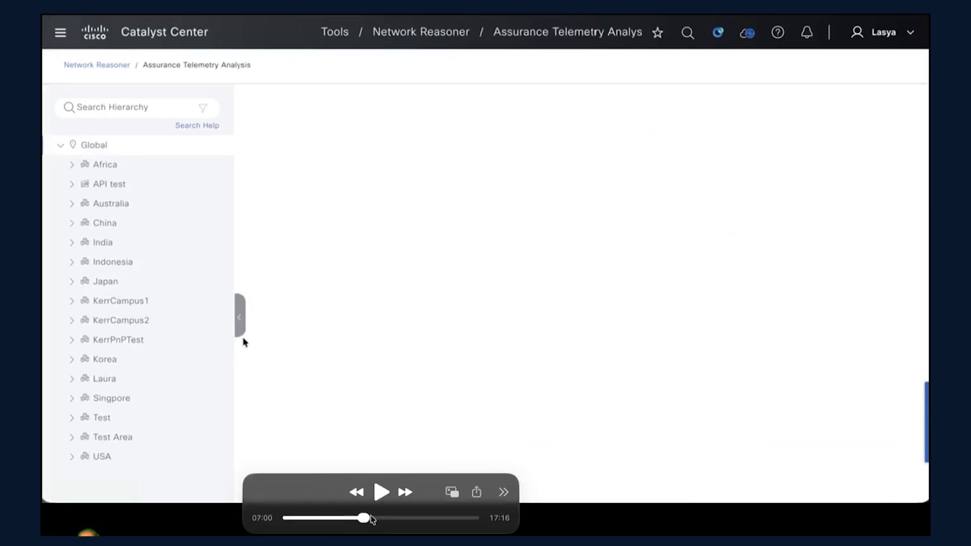Expand the Africa site node

72,165
